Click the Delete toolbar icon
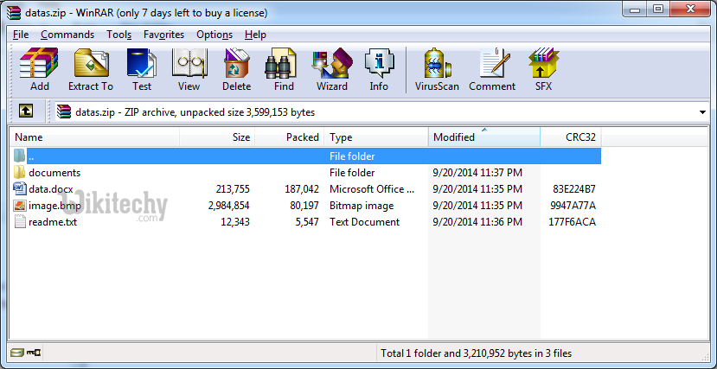Image resolution: width=717 pixels, height=369 pixels. pos(236,69)
